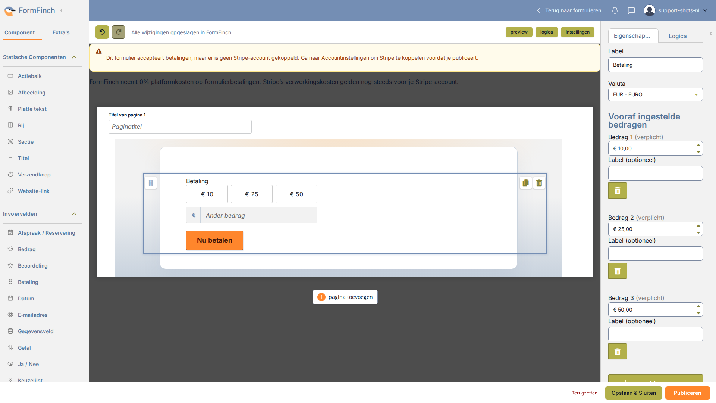The width and height of the screenshot is (716, 403).
Task: Click the preview button
Action: point(519,32)
